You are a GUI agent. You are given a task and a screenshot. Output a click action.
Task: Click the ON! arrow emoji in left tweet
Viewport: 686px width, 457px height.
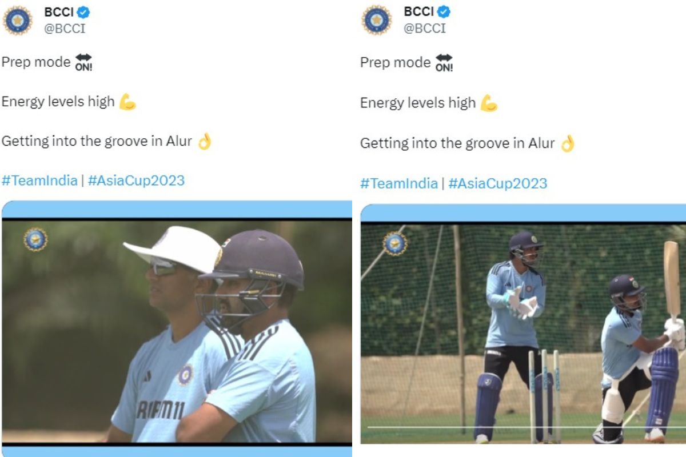pyautogui.click(x=84, y=62)
